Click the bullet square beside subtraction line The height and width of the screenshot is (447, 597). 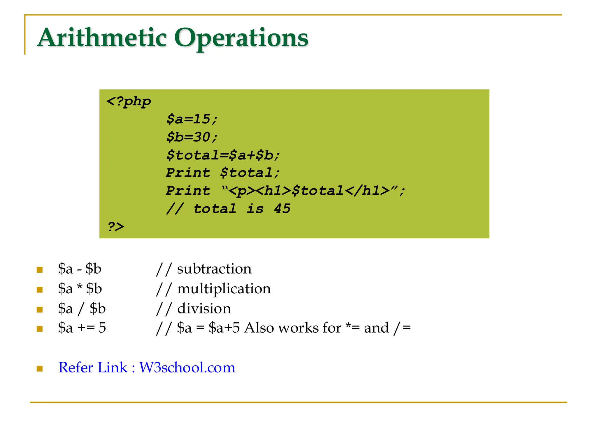40,270
